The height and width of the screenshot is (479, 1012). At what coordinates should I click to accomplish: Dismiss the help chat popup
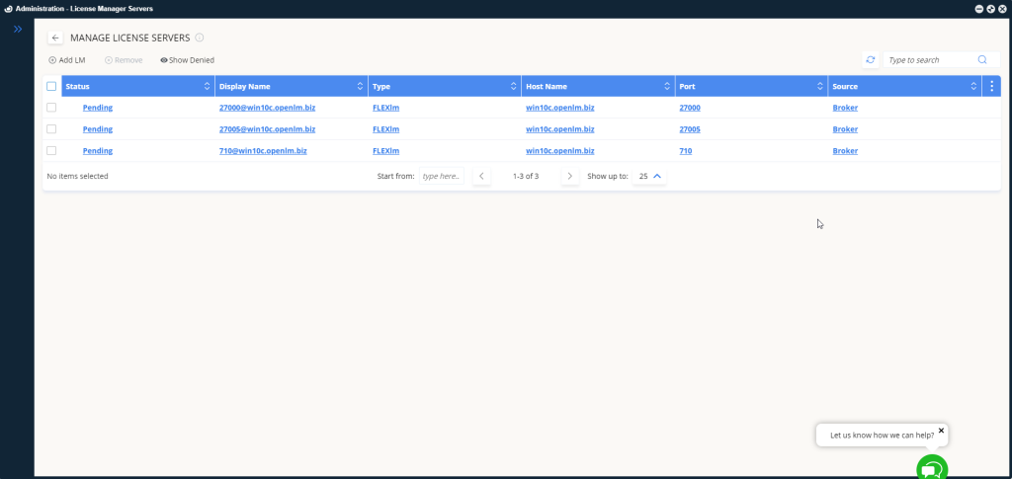point(941,431)
